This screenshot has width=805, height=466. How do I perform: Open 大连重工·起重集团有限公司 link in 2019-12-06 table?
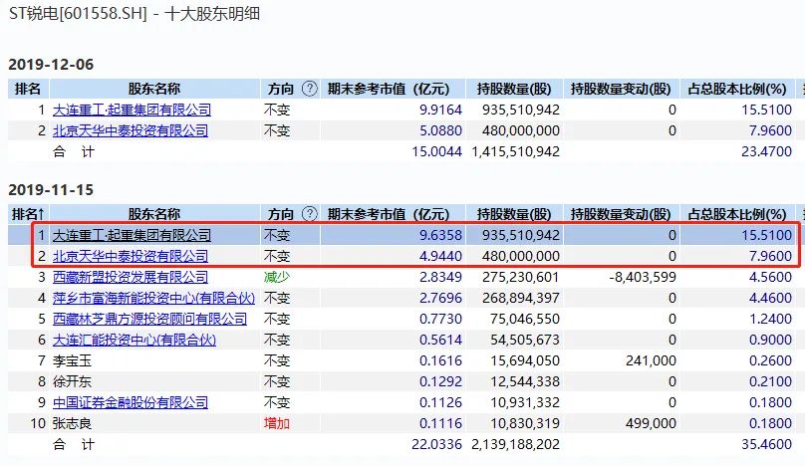(x=132, y=110)
